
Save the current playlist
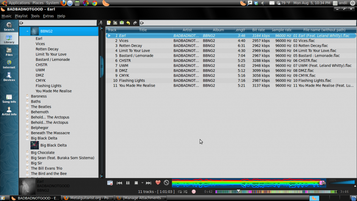122,23
